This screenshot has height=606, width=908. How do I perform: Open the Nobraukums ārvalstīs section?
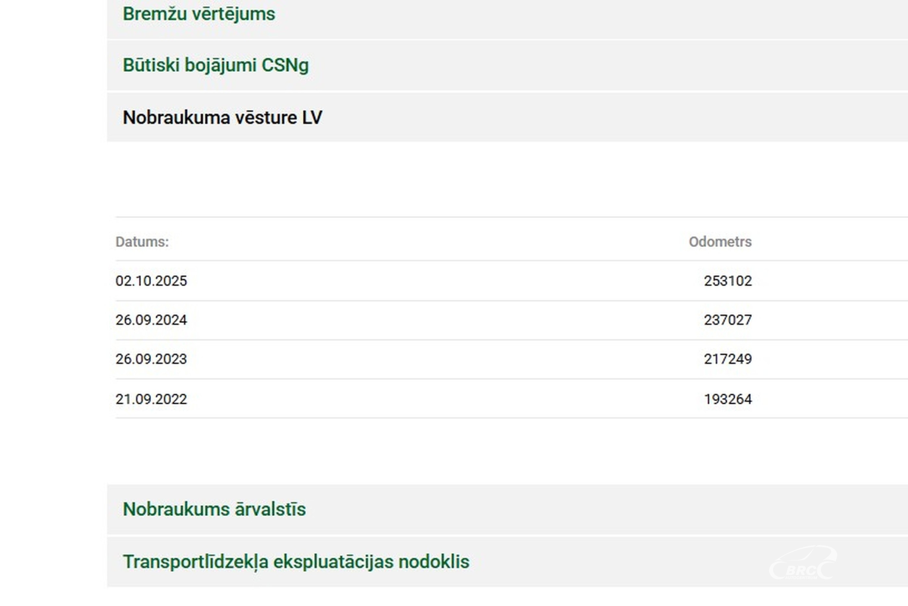214,509
